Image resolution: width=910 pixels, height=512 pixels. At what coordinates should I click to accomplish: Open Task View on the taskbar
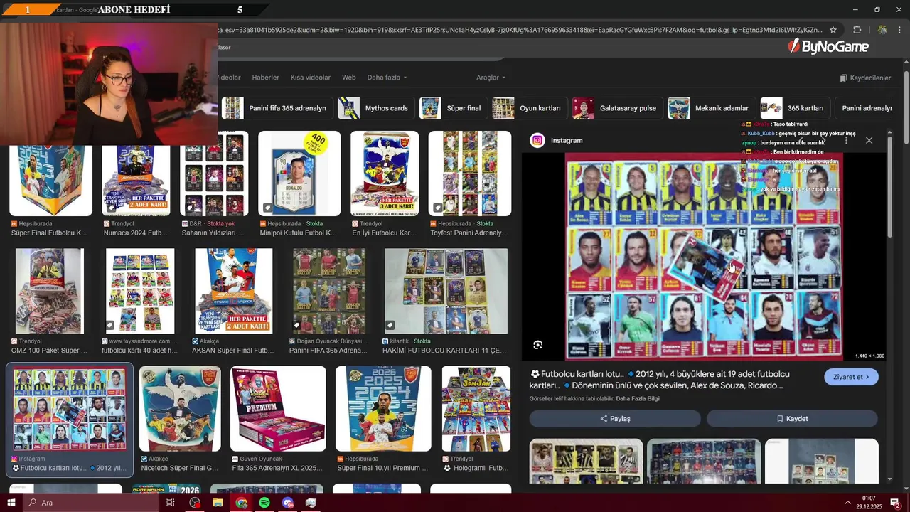(171, 503)
